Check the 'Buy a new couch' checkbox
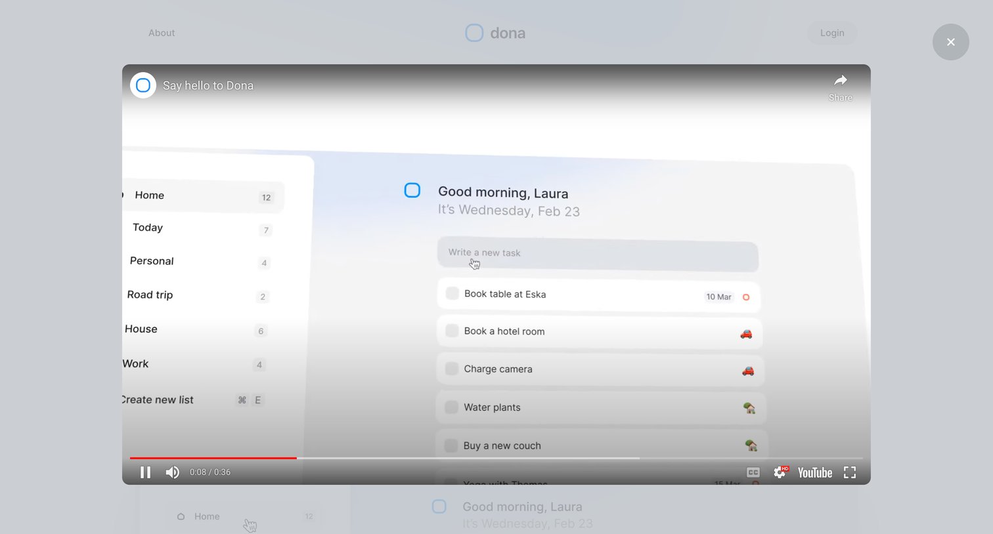993x534 pixels. (451, 445)
